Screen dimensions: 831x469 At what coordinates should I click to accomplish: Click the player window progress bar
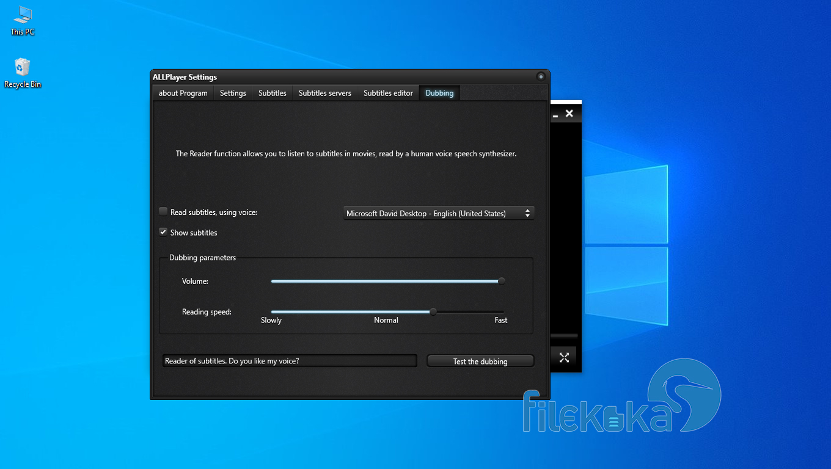click(x=564, y=336)
